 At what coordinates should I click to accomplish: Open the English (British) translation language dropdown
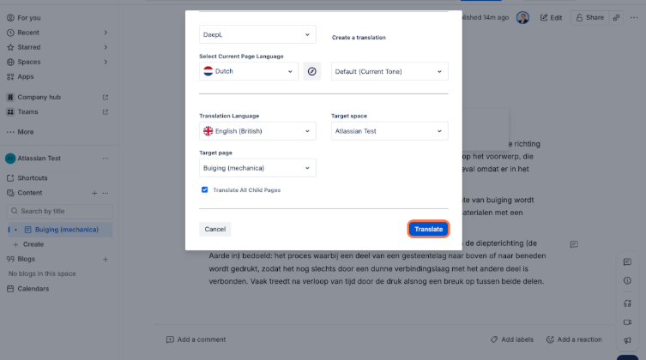(x=257, y=131)
